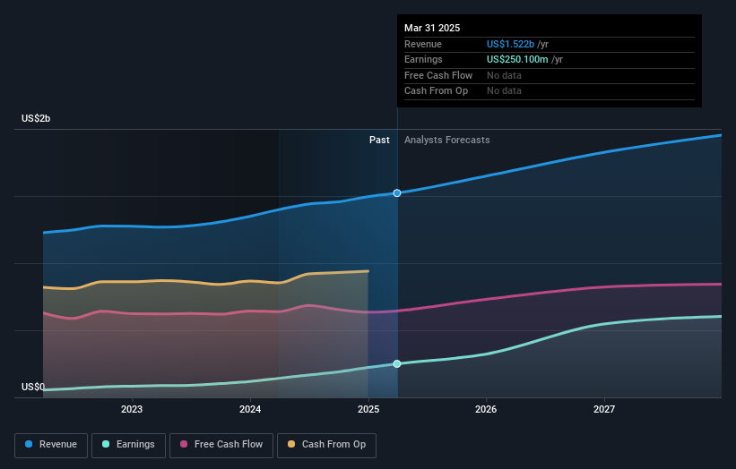Click the Free Cash Flow tooltip row label
The image size is (736, 469).
(x=438, y=75)
